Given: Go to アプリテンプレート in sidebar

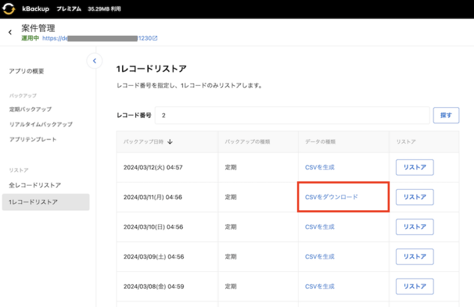Looking at the screenshot, I should [33, 139].
